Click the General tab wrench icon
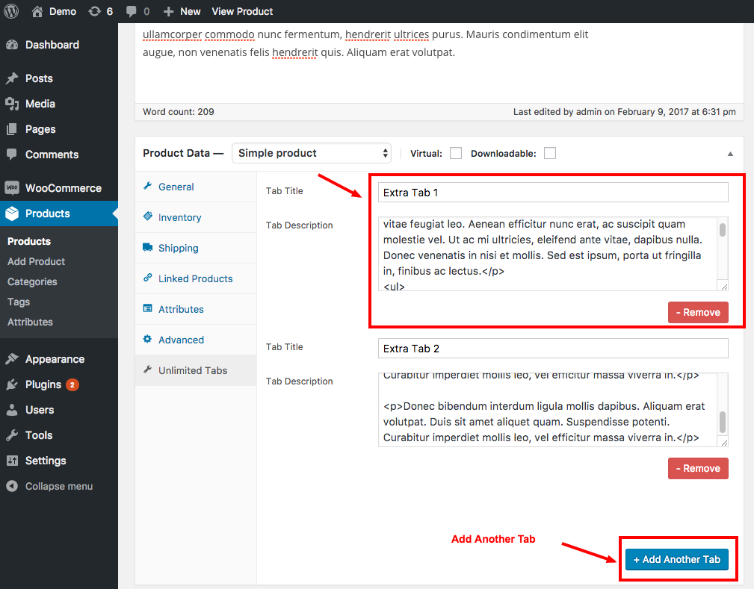Viewport: 754px width, 589px height. coord(148,186)
